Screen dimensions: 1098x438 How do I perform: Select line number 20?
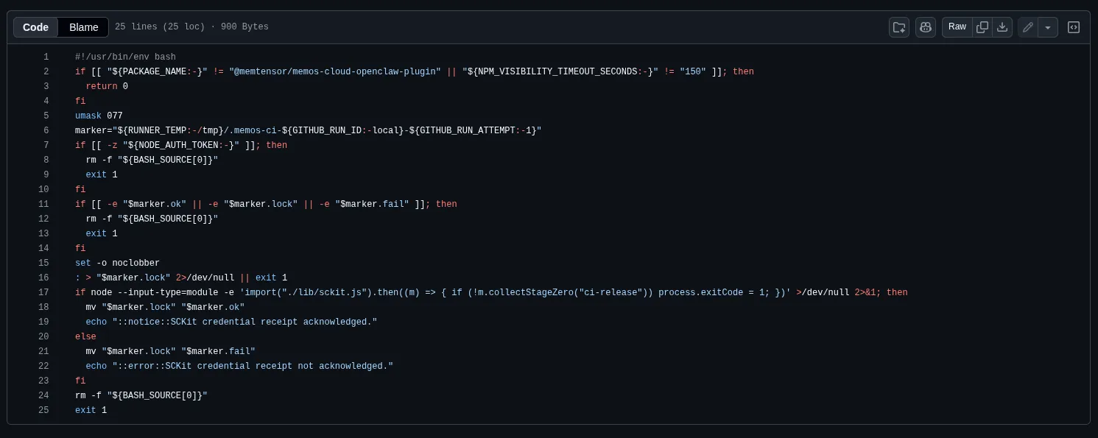tap(43, 336)
